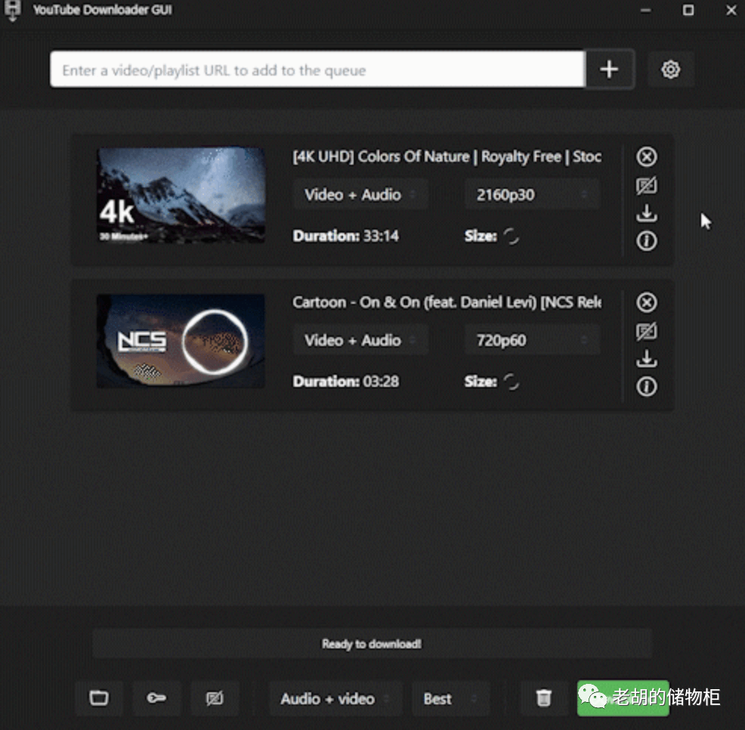Toggle subtitles icon for Colors Of Nature

pos(647,185)
